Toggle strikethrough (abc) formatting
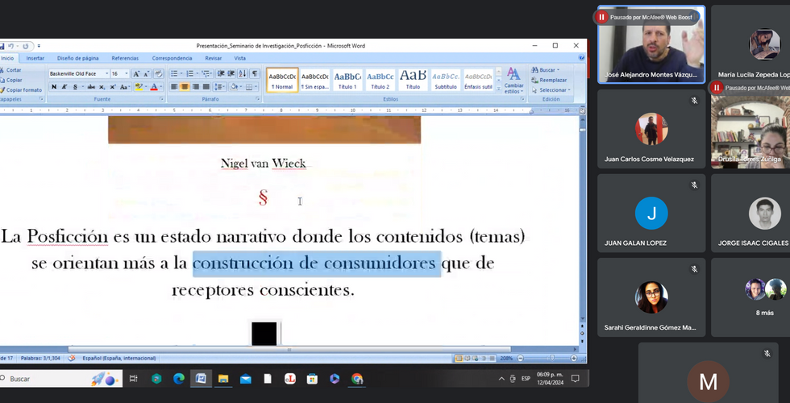This screenshot has width=790, height=403. pos(91,87)
